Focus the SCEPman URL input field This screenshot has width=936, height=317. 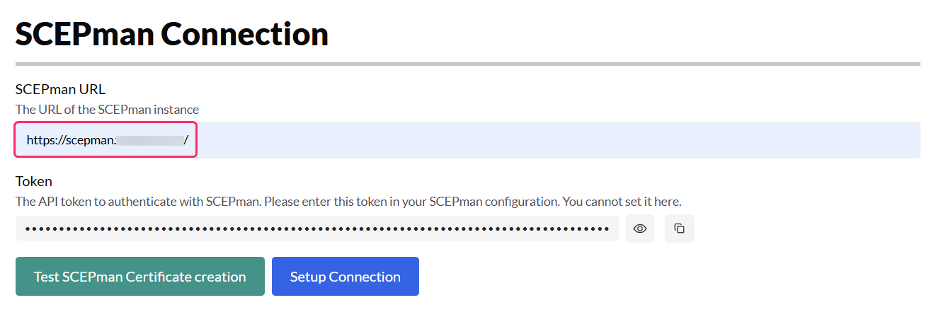(x=467, y=140)
